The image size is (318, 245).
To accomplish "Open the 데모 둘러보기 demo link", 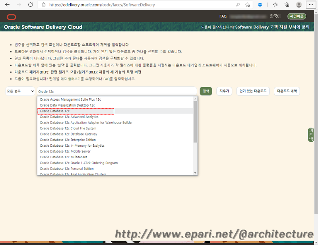I will coord(71,79).
